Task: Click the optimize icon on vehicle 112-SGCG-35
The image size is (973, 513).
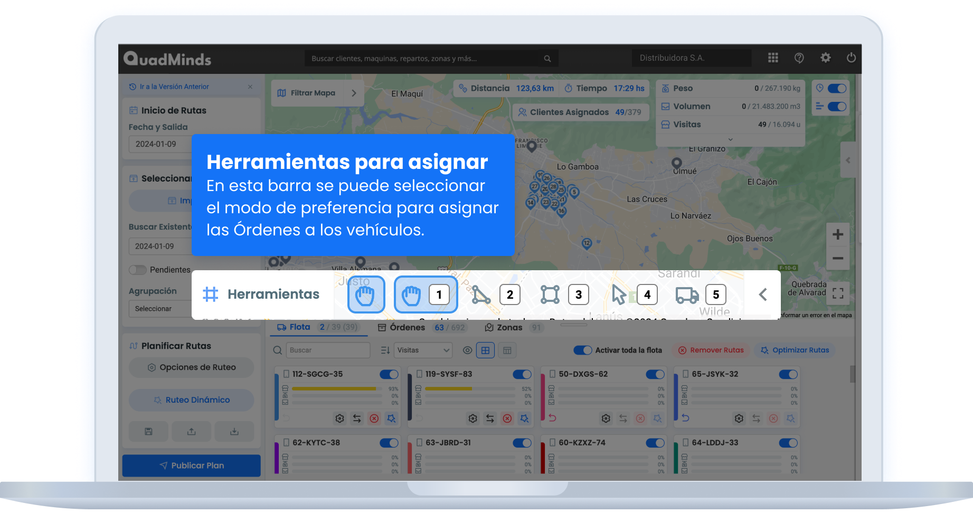Action: (392, 418)
